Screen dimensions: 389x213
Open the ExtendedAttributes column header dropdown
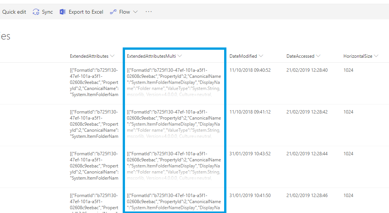pos(112,56)
